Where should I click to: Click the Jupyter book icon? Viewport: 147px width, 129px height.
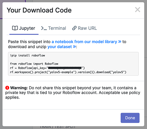coord(15,28)
